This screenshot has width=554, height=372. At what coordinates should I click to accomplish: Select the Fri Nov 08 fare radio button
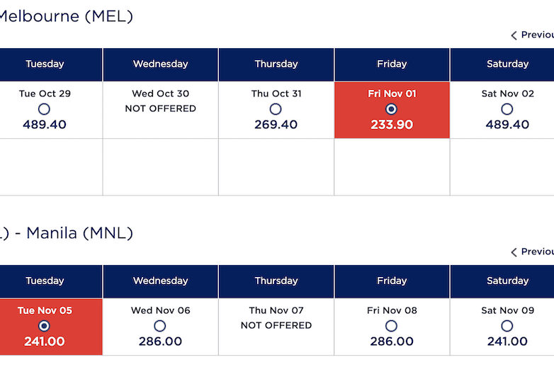coord(392,326)
